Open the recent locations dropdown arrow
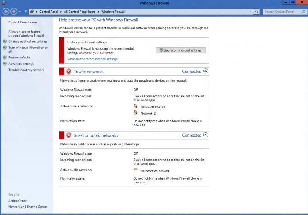Viewport: 308px width, 215px height. pos(20,12)
